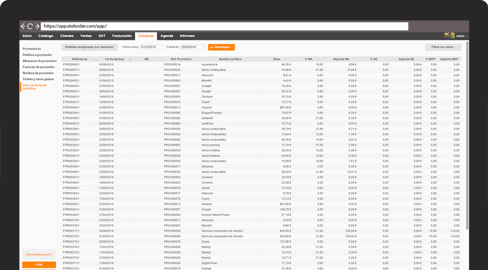This screenshot has width=488, height=270.
Task: Click the PROV00014 supplier reference
Action: tap(172, 65)
